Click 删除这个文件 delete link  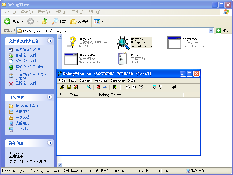pos(26,83)
